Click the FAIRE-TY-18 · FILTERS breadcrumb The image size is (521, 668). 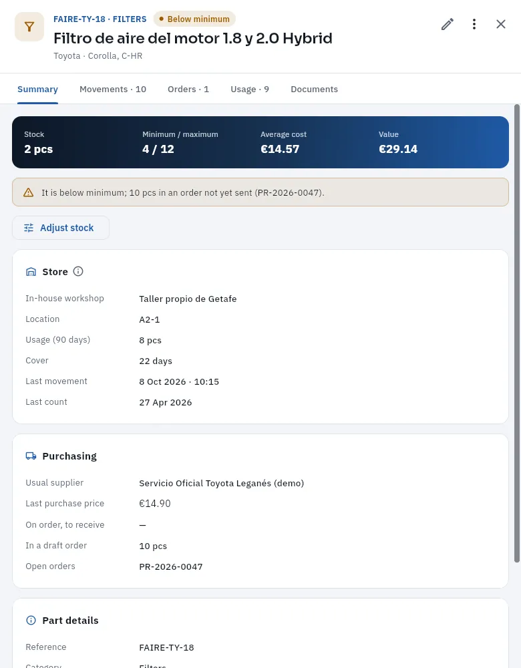pyautogui.click(x=100, y=19)
